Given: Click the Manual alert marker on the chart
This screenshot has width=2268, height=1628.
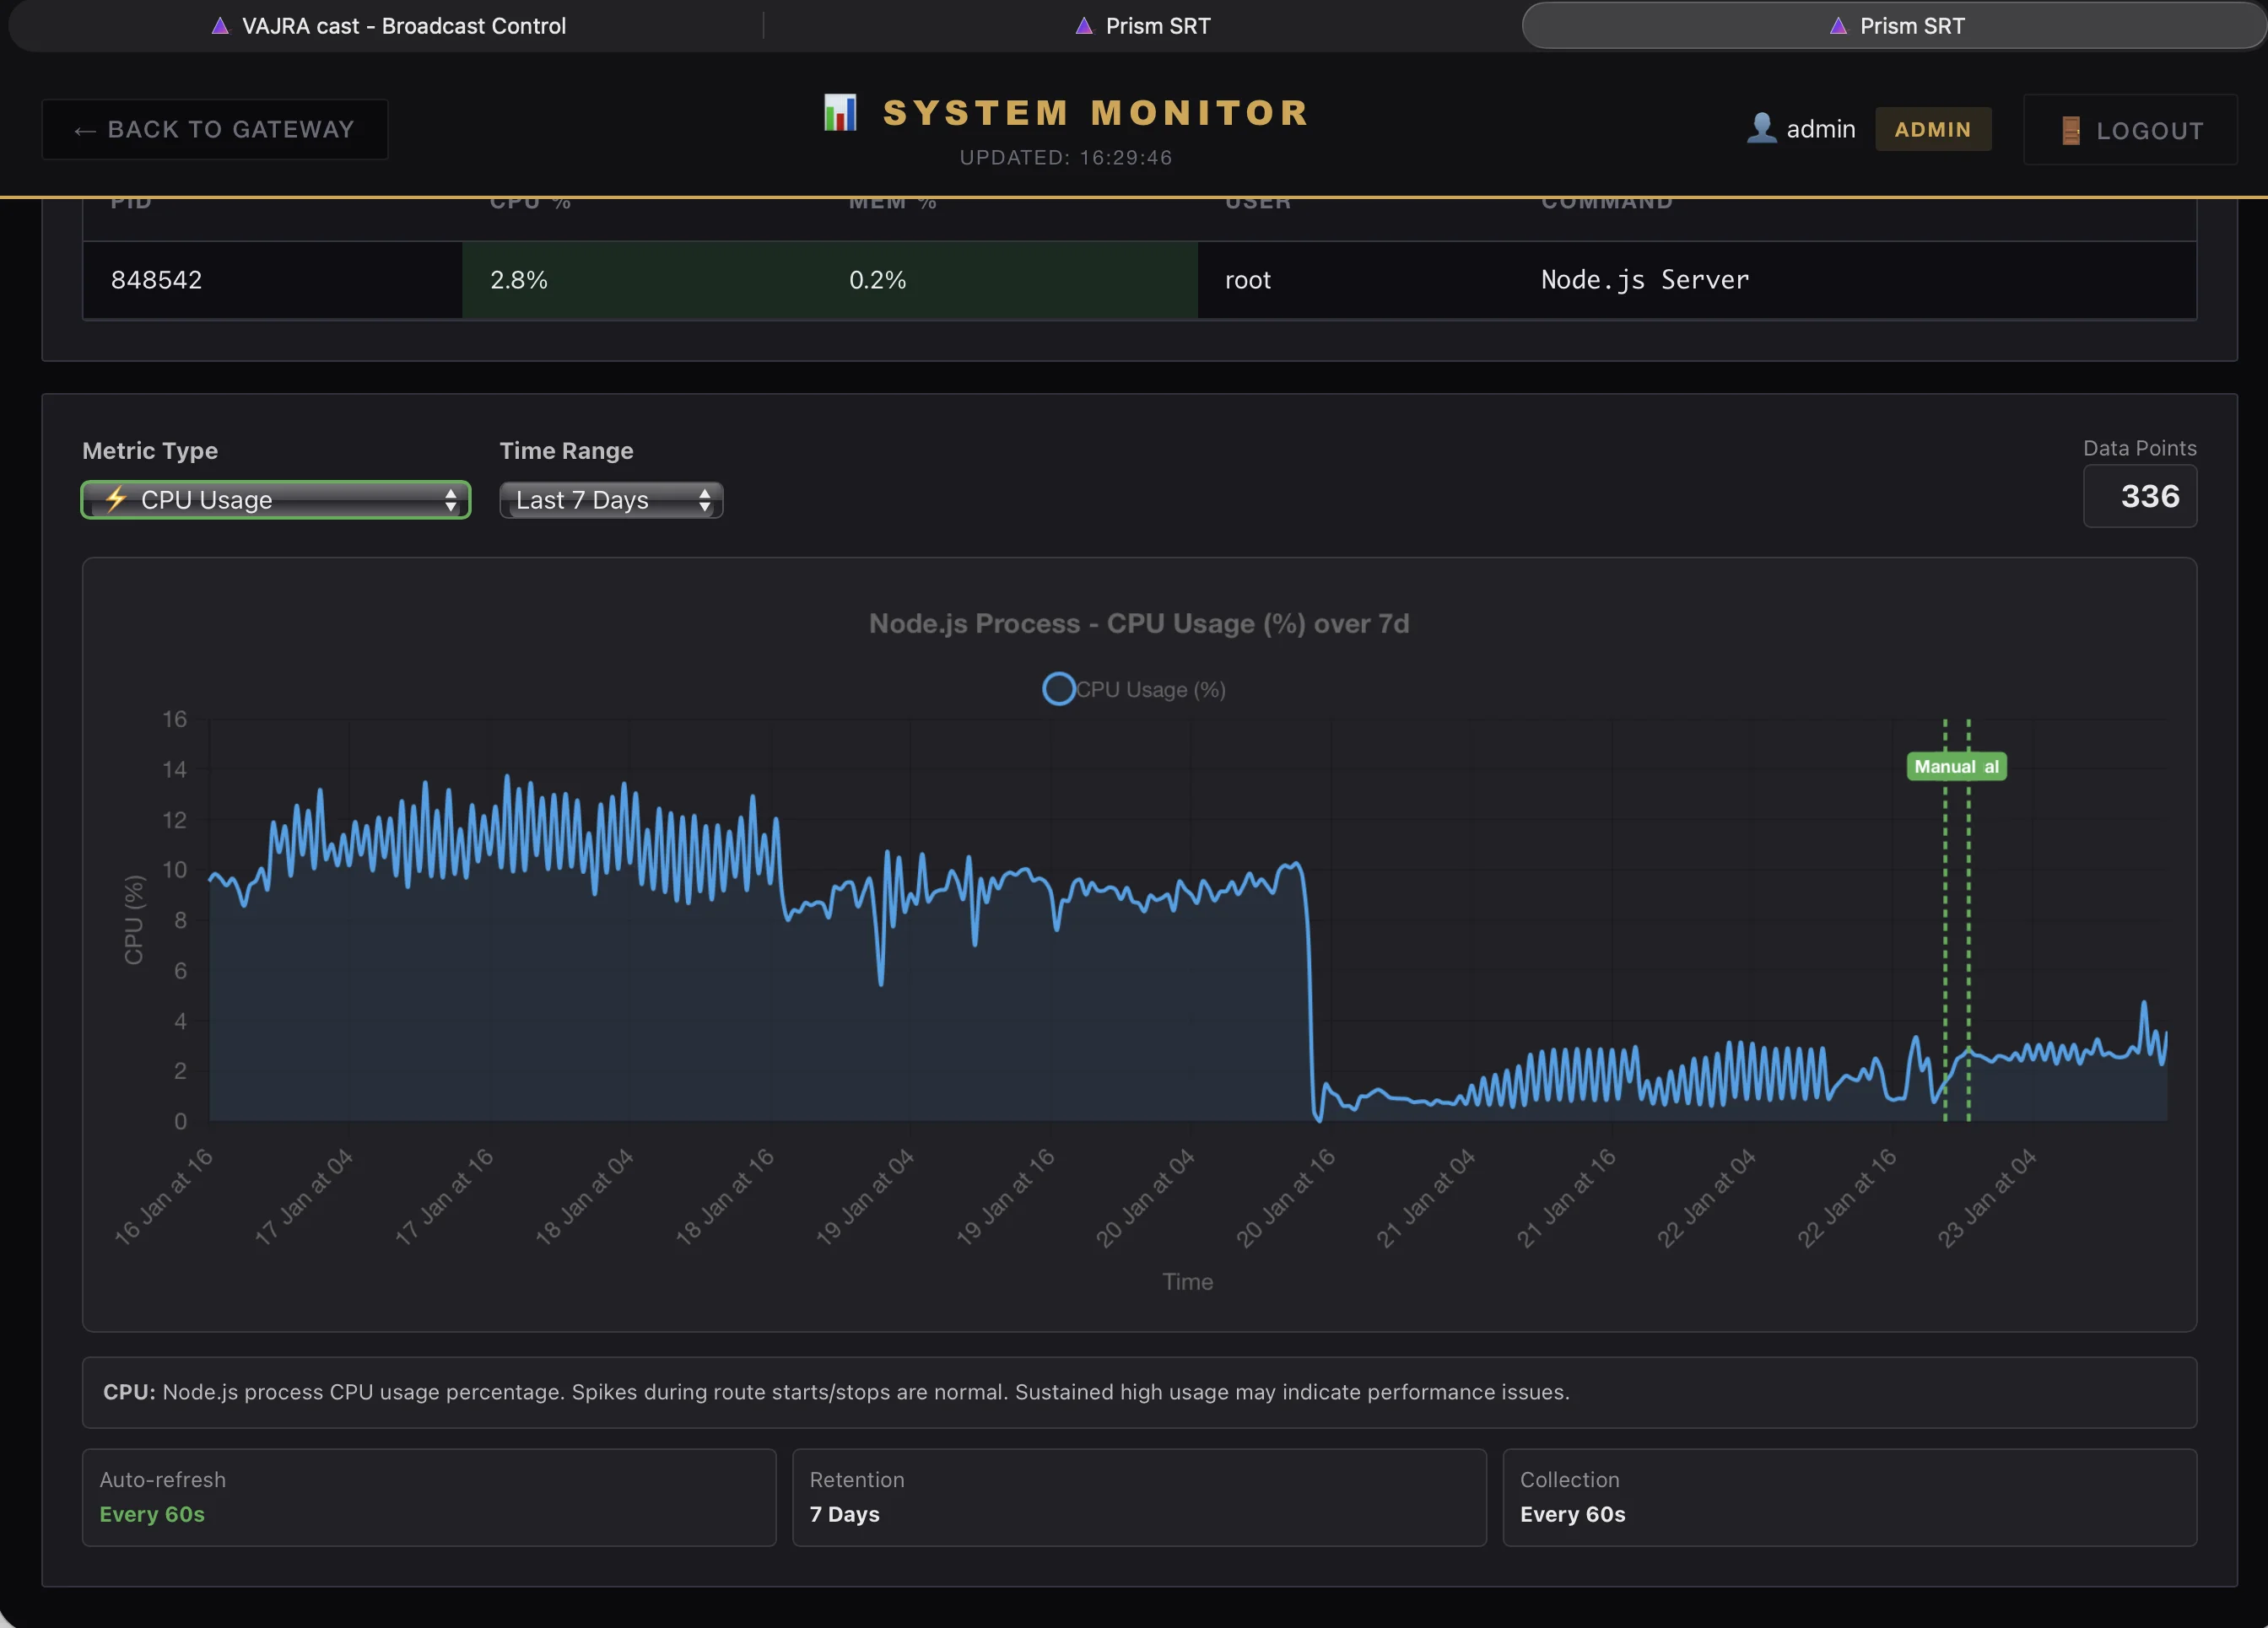Looking at the screenshot, I should (x=1955, y=766).
